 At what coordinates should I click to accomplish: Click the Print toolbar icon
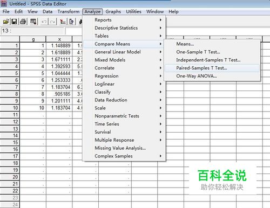click(x=23, y=22)
